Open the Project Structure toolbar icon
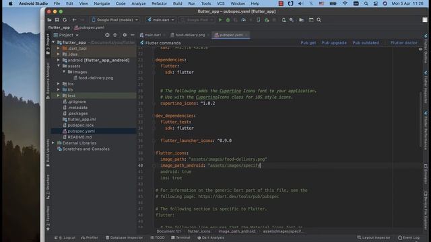This screenshot has width=431, height=242. tap(301, 19)
